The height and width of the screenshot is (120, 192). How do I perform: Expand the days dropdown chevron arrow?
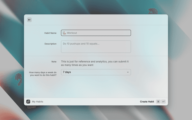(x=128, y=72)
